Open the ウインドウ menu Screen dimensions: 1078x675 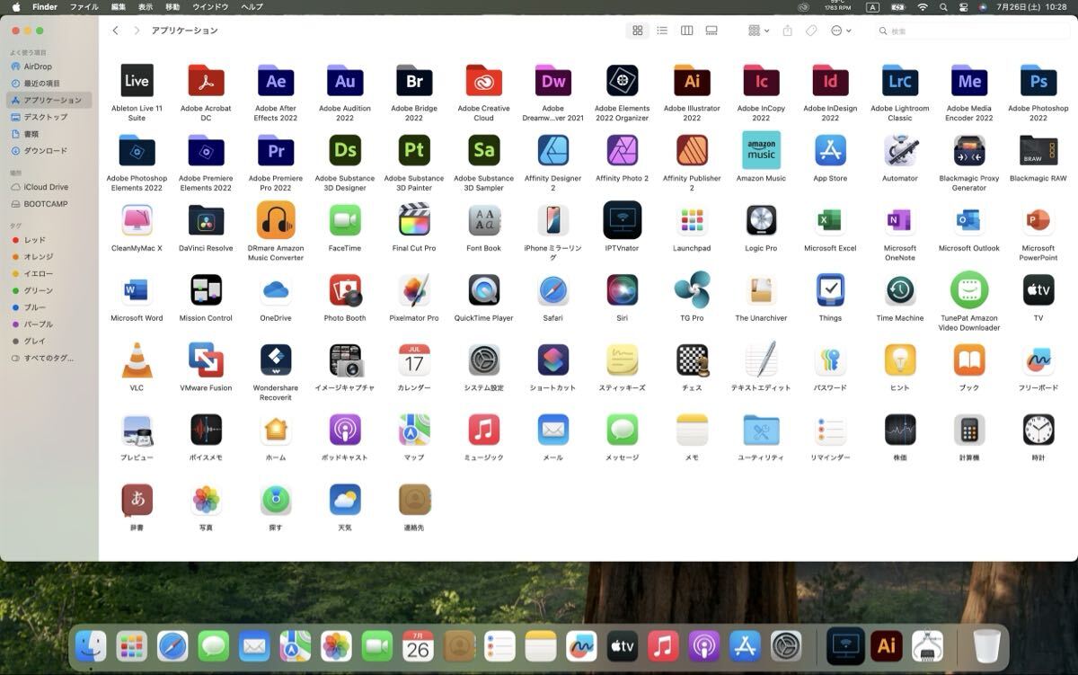(210, 6)
